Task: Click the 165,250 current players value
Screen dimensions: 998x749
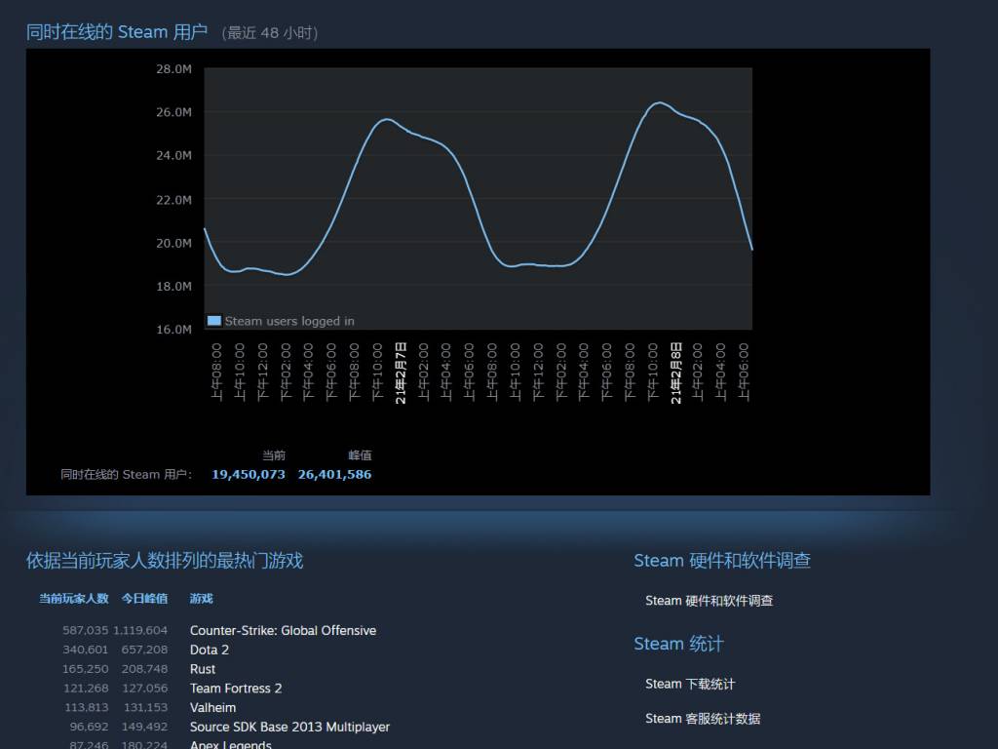Action: point(86,669)
